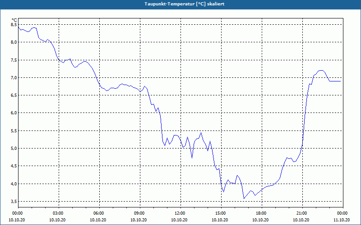Image resolution: width=361 pixels, height=225 pixels.
Task: Select the 7,0 y-axis label
Action: tap(14, 78)
